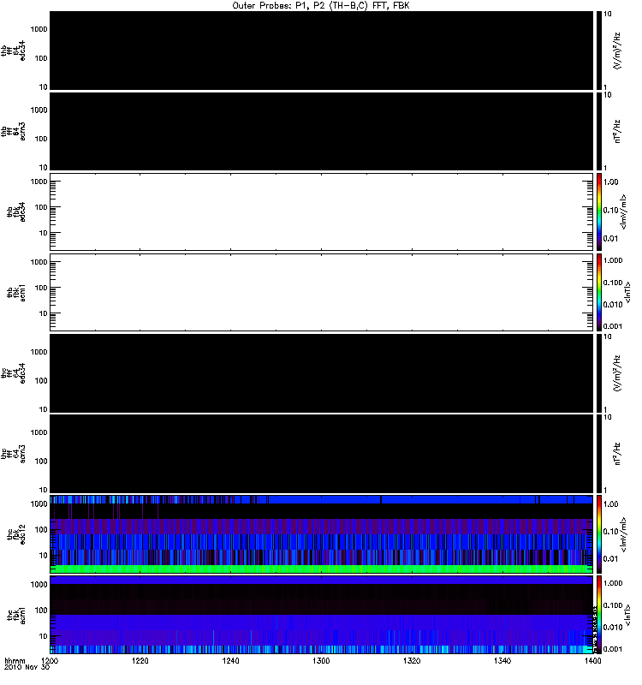
Task: Click the "1340" time axis label
Action: (502, 660)
